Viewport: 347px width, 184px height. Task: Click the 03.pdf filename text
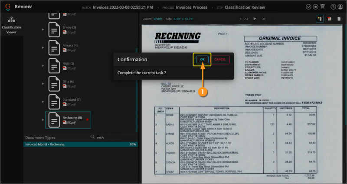pyautogui.click(x=72, y=32)
